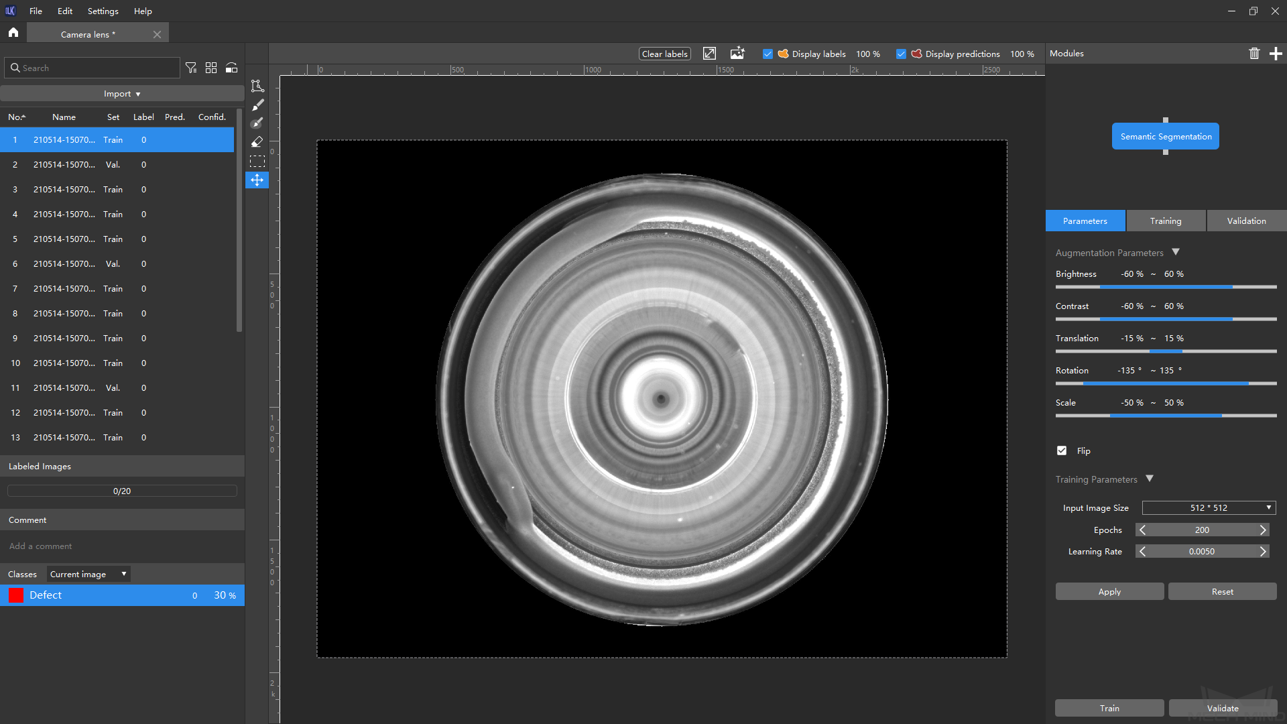Open the File menu

pos(36,11)
